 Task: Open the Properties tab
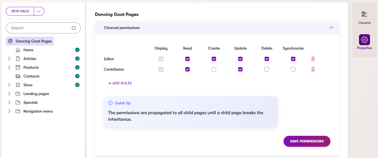(x=364, y=42)
